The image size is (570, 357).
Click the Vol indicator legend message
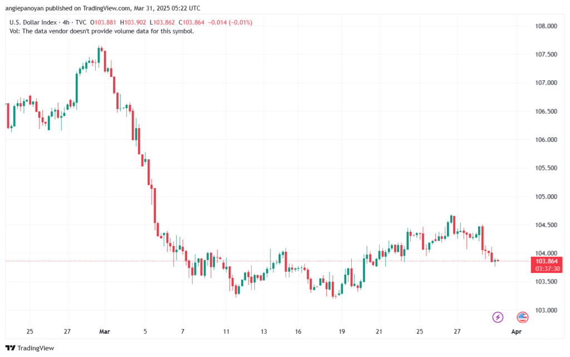coord(102,31)
